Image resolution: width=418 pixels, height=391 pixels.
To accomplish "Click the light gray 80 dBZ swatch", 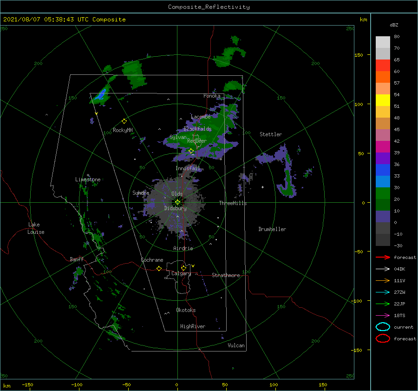I will 383,42.
